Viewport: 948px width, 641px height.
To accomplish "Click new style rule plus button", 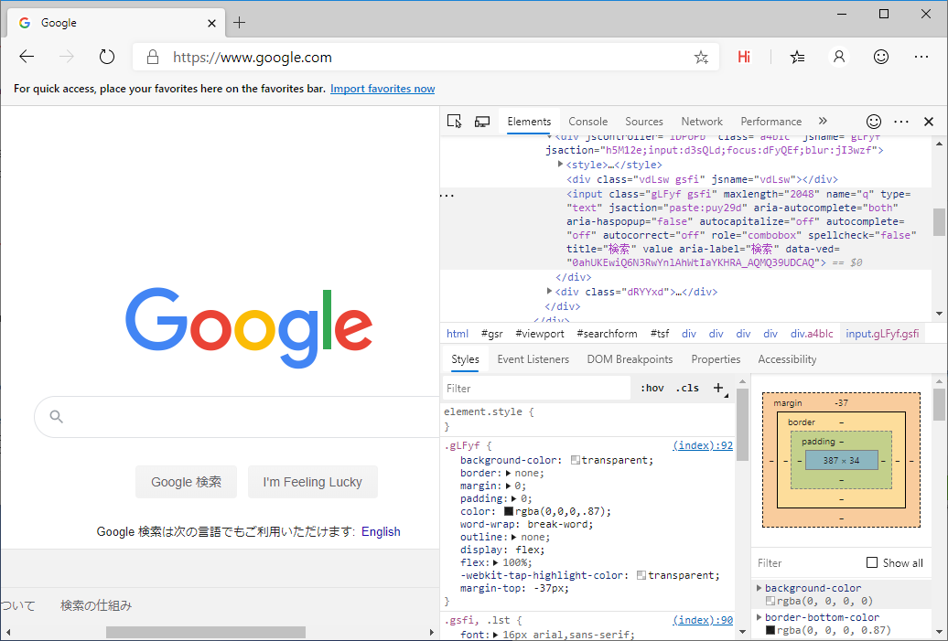I will point(718,388).
